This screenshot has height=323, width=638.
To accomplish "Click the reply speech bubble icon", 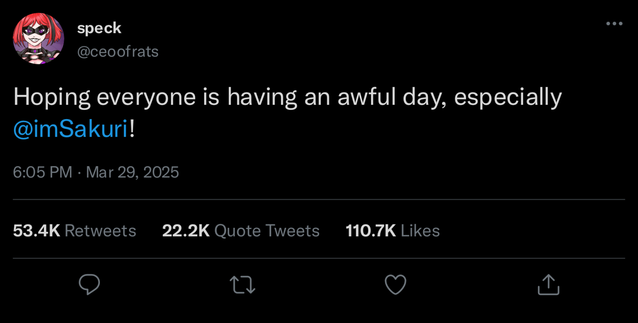I will pos(89,284).
